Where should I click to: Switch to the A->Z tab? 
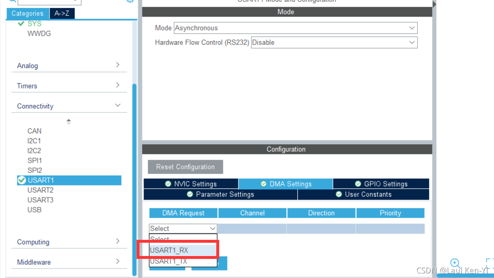(62, 13)
